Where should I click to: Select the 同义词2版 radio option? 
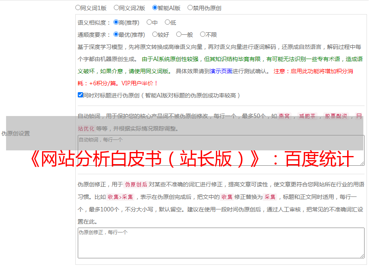pos(116,8)
